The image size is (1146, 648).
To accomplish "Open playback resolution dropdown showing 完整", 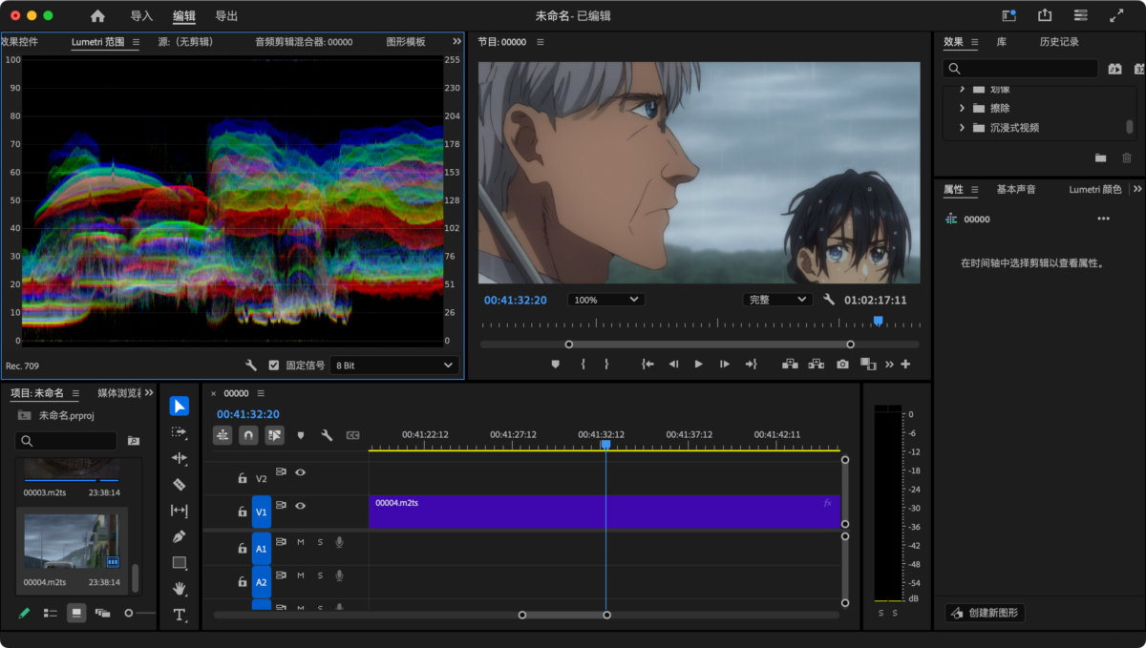I will 777,300.
